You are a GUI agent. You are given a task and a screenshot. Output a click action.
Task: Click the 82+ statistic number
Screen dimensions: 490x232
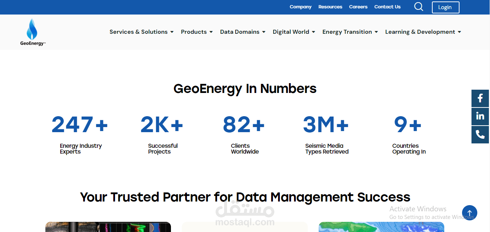coord(244,125)
